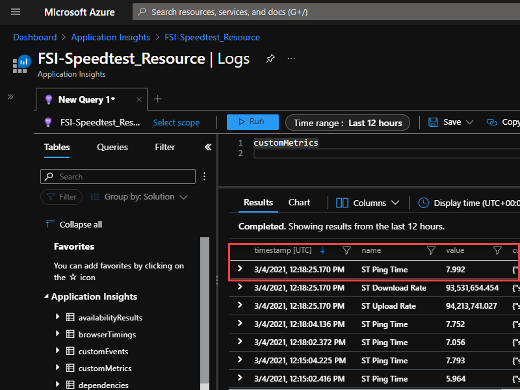Click the Columns selector icon
Viewport: 520px width, 390px height.
click(x=343, y=202)
